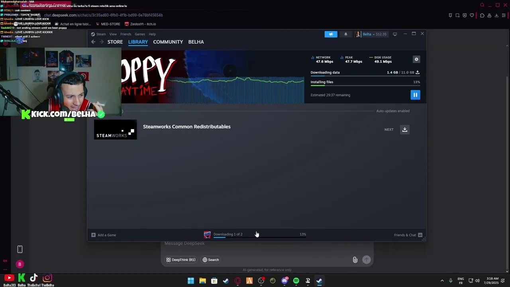Open Steam download settings gear
The width and height of the screenshot is (510, 287).
pos(416,59)
